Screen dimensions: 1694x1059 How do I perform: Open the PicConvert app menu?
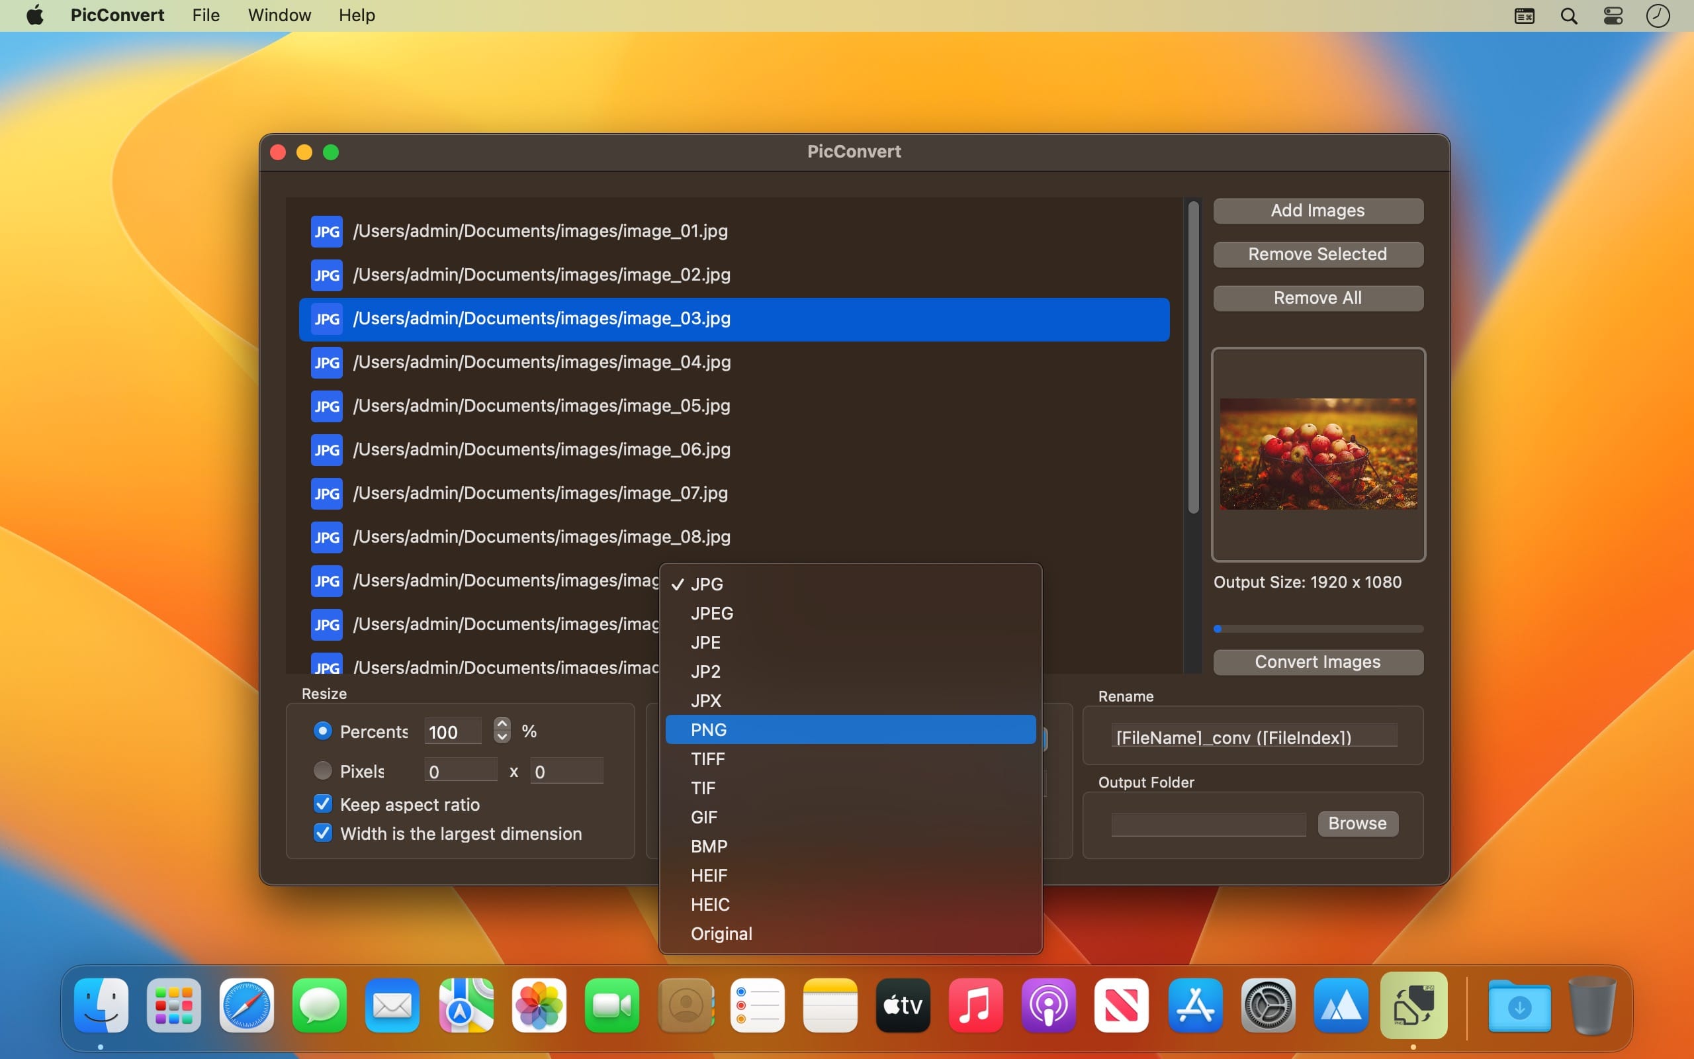(x=117, y=15)
